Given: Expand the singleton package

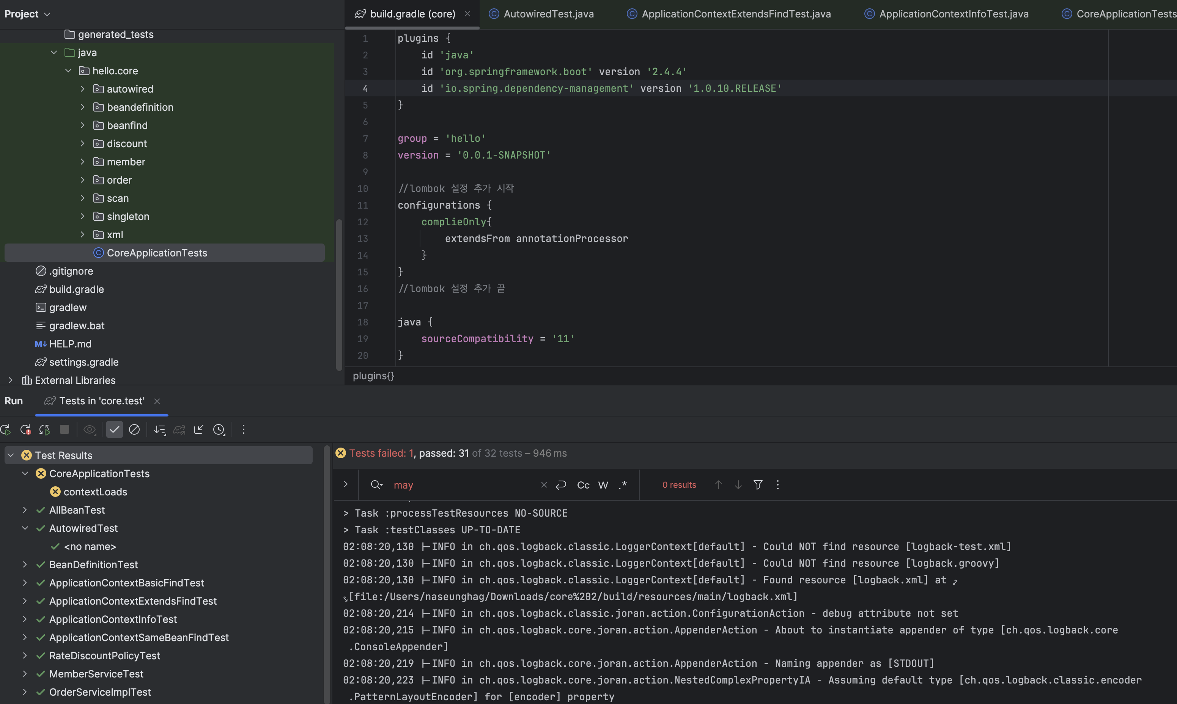Looking at the screenshot, I should point(83,216).
